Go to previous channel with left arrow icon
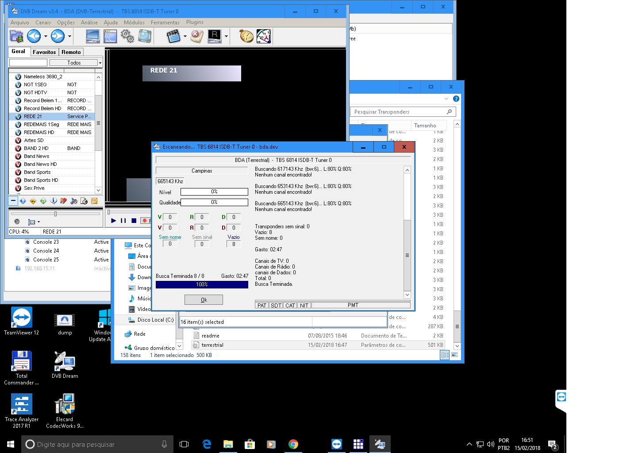Viewport: 623px width, 453px height. [34, 36]
